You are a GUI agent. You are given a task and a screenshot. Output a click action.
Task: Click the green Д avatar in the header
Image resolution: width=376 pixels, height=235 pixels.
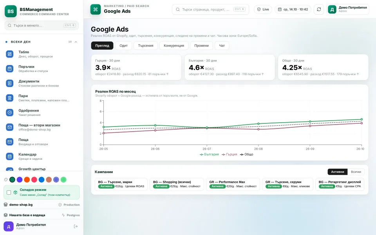(332, 9)
